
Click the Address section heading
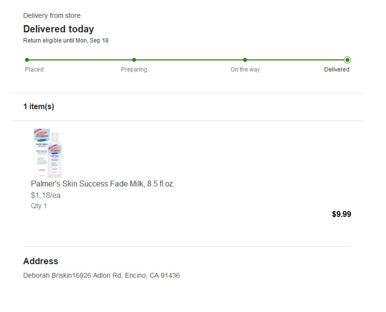[41, 261]
